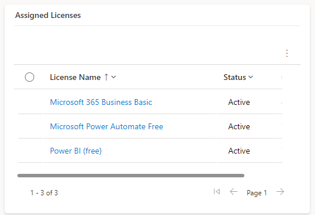Select Active status of Microsoft Power Automate Free

[x=239, y=126]
